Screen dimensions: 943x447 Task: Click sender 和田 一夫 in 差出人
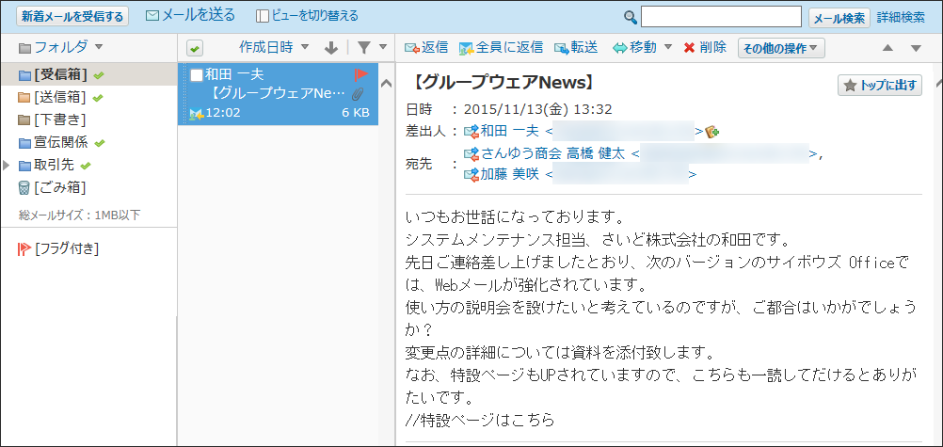(509, 131)
